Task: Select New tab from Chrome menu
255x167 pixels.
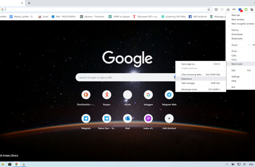Action: tap(240, 15)
